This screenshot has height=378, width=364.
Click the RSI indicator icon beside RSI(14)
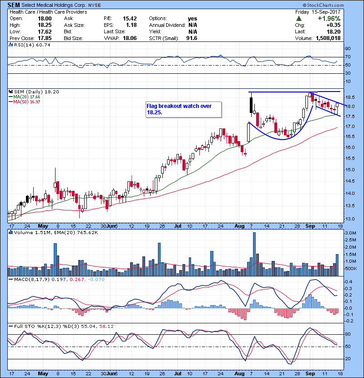(11, 45)
